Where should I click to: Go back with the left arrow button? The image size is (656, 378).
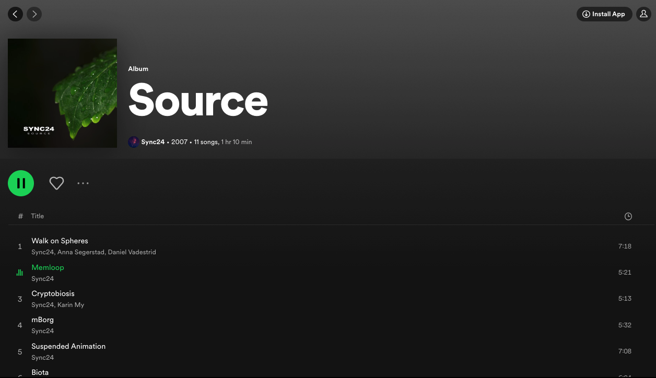(x=15, y=14)
